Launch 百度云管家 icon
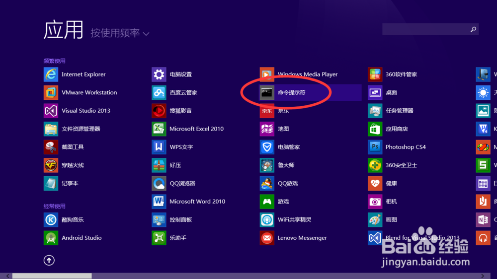497x279 pixels. 159,92
